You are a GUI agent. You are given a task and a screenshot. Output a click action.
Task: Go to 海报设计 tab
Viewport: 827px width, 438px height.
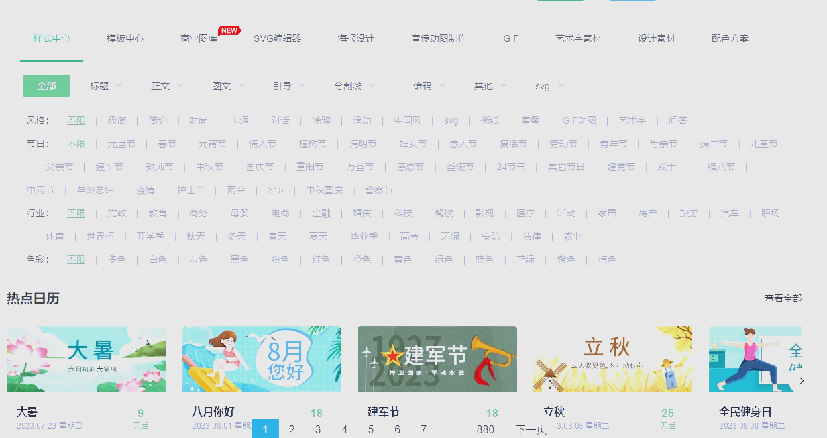pyautogui.click(x=356, y=38)
